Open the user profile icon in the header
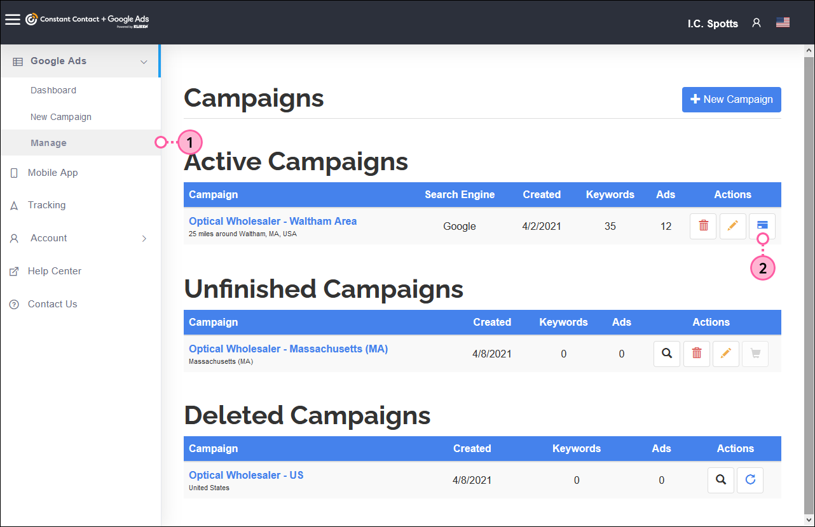815x527 pixels. [756, 22]
